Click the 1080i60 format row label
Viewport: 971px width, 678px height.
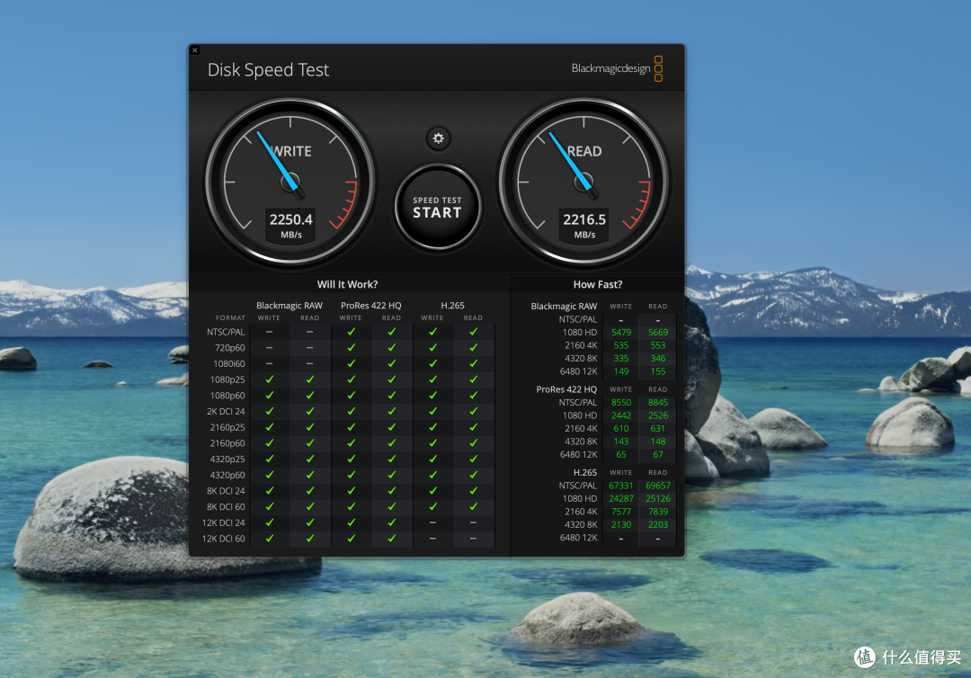pos(229,364)
